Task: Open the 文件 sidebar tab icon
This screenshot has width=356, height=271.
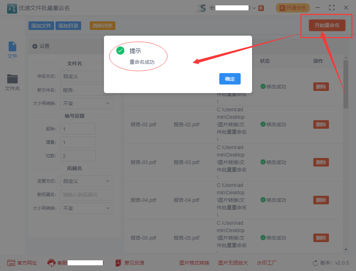Action: click(12, 46)
